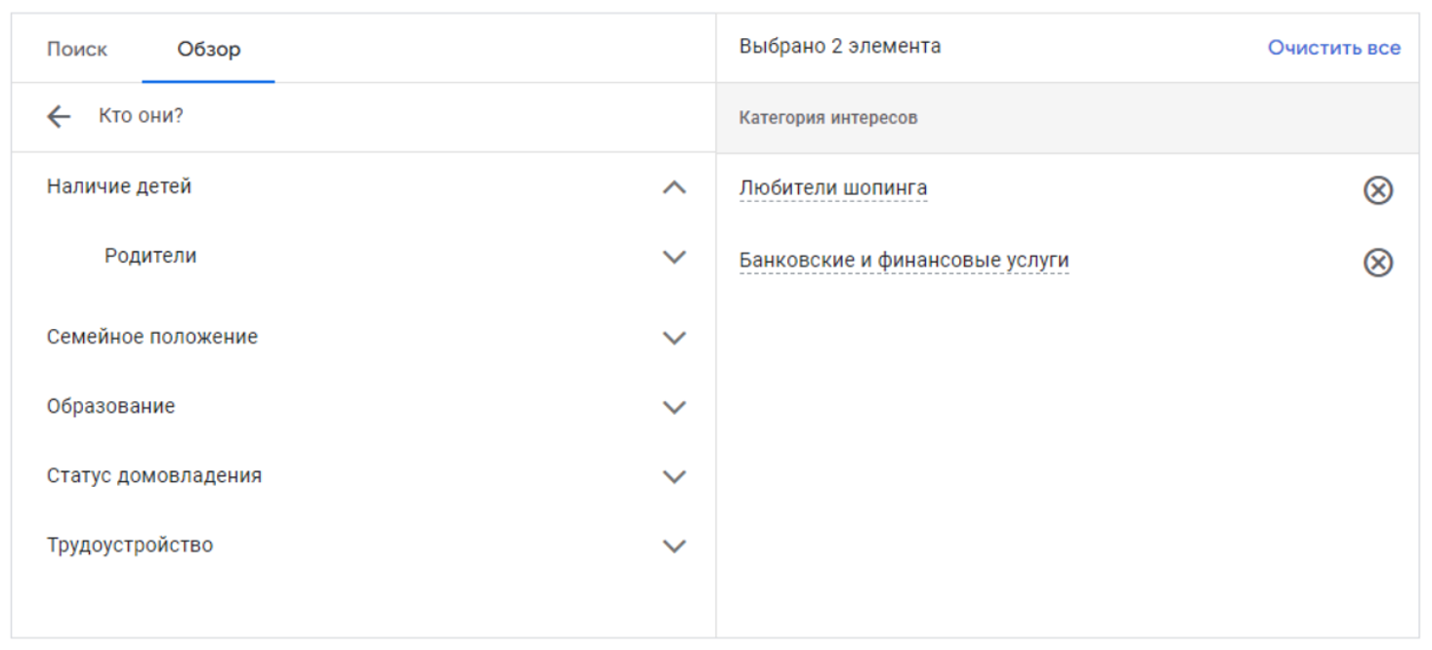1432x650 pixels.
Task: Switch to the Поиск tab
Action: (77, 49)
